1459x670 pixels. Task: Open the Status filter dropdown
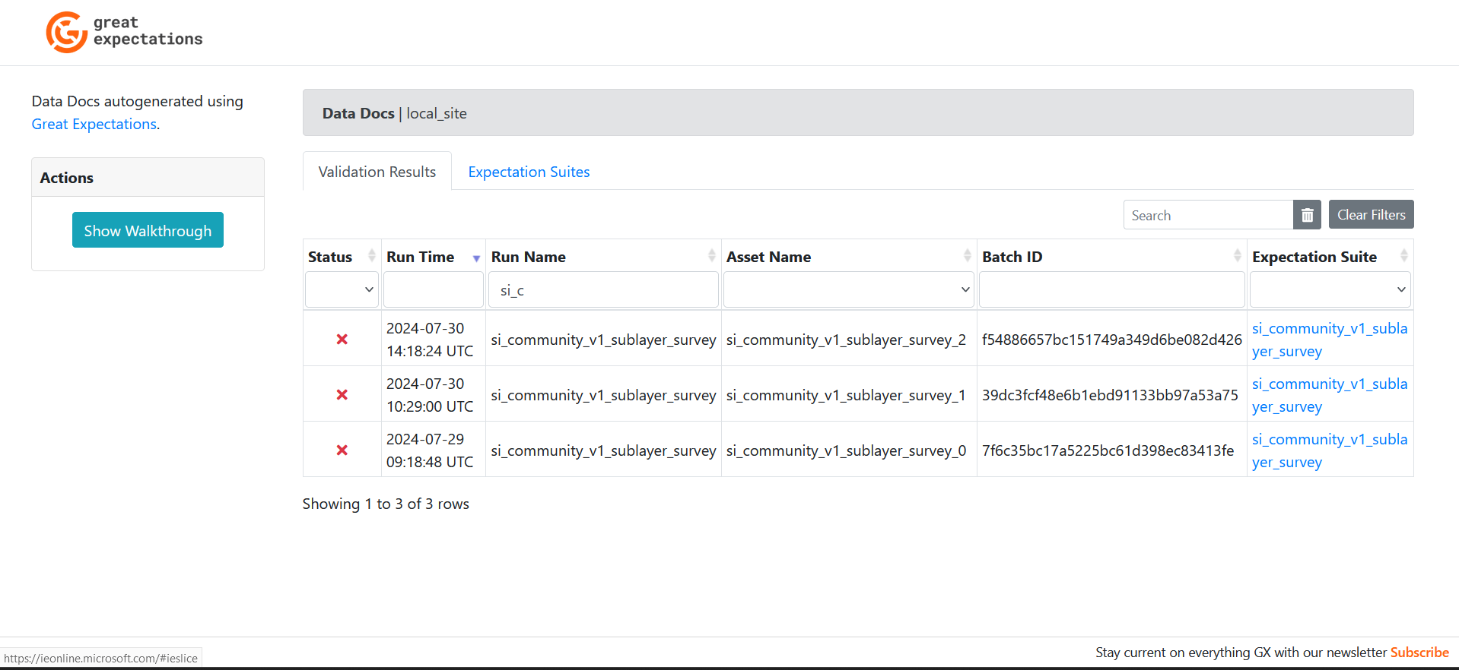tap(342, 289)
